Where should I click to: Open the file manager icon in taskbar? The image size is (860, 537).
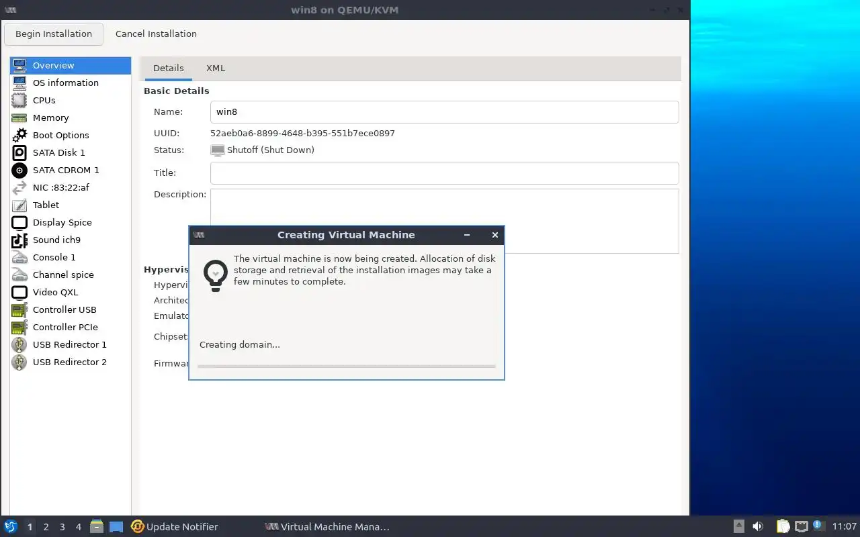coord(97,526)
